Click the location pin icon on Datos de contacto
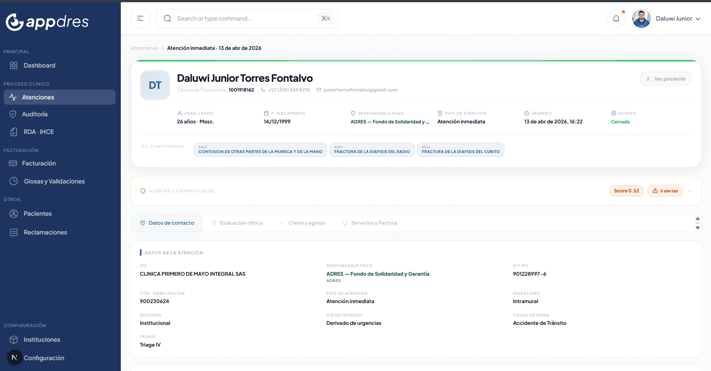Image resolution: width=711 pixels, height=371 pixels. click(143, 223)
